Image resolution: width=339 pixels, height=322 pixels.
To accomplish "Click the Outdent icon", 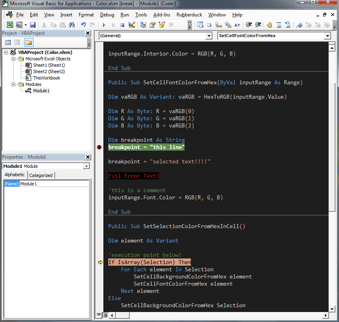I will pyautogui.click(x=258, y=25).
